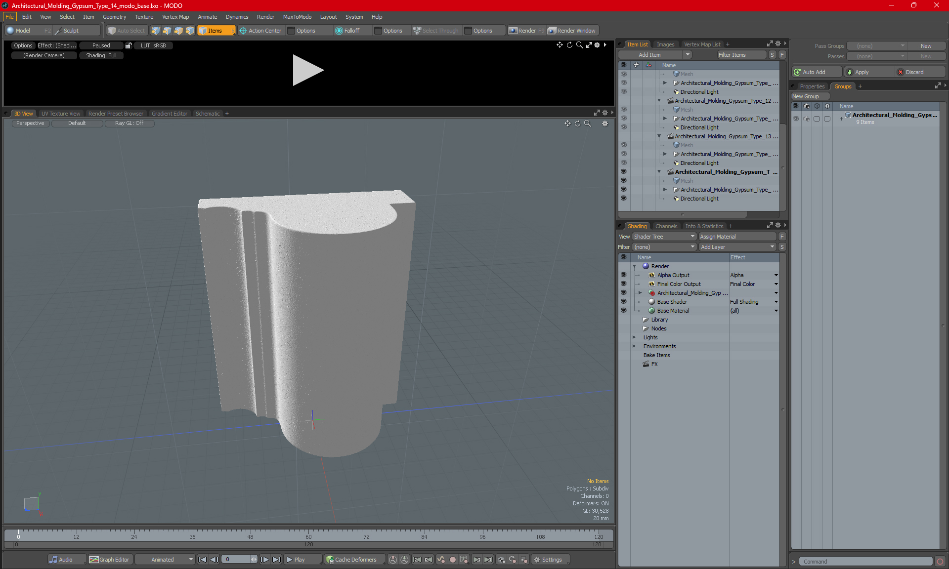Toggle visibility of last Directional Light
The height and width of the screenshot is (569, 949).
[623, 199]
